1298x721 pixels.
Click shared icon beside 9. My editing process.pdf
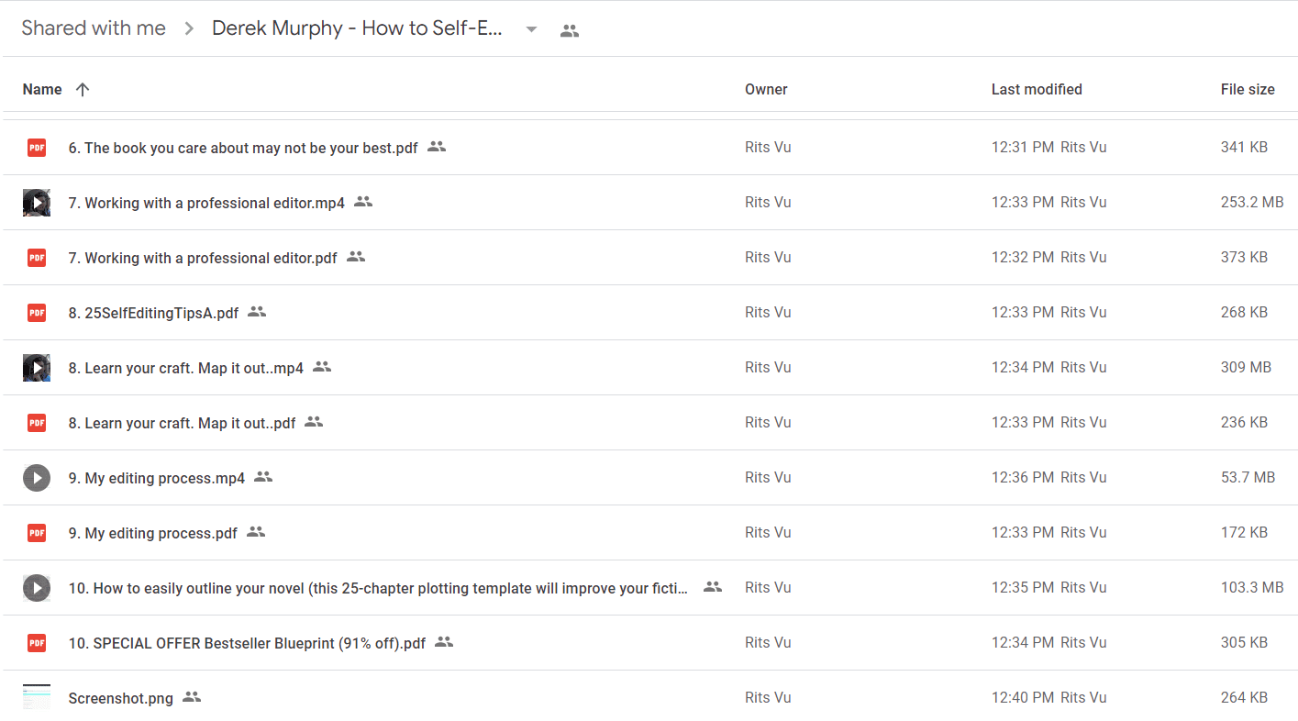(256, 532)
